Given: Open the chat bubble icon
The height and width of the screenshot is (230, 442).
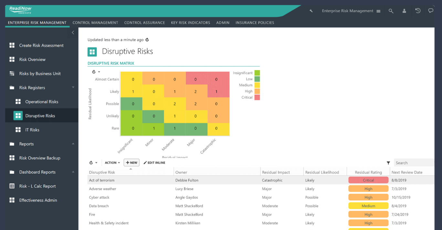Looking at the screenshot, I should tap(431, 11).
